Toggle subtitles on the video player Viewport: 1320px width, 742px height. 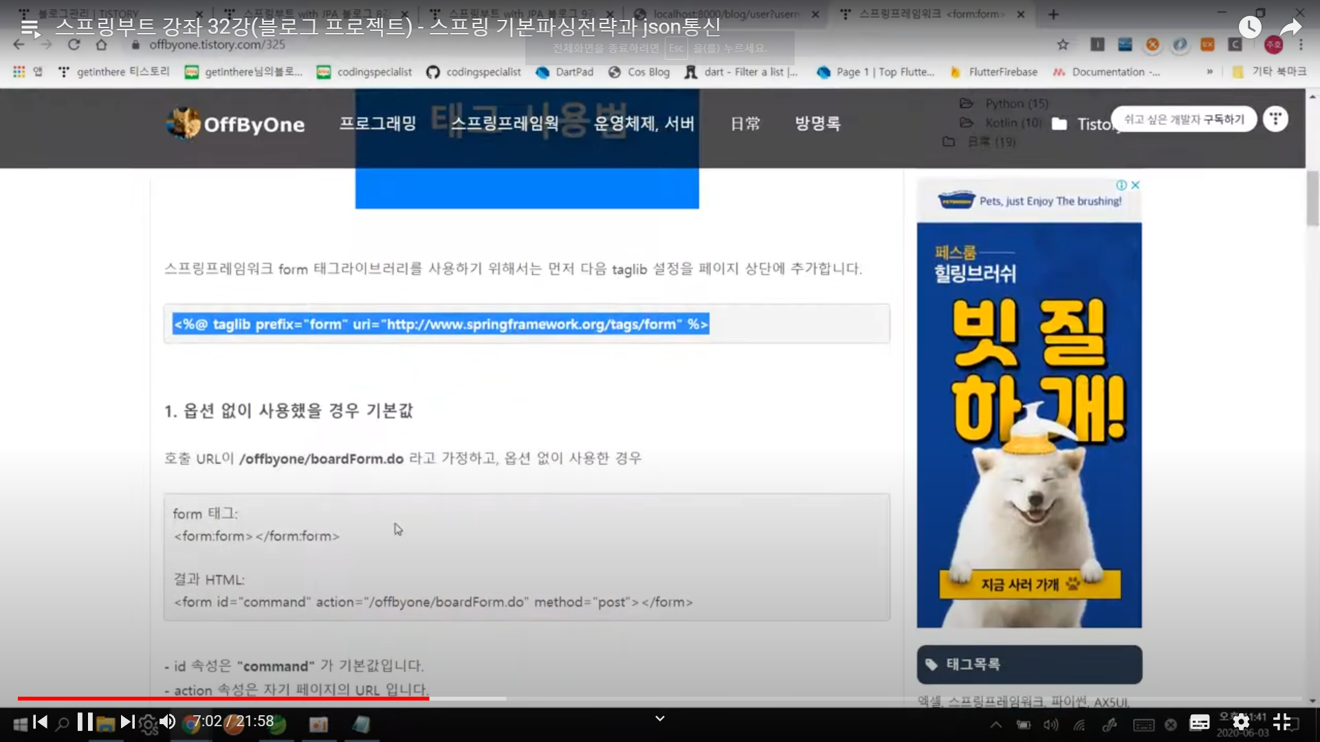(1200, 722)
